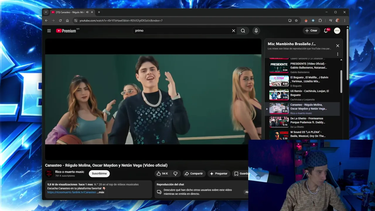Image resolution: width=375 pixels, height=211 pixels.
Task: Open the YouTube account avatar menu
Action: [337, 30]
